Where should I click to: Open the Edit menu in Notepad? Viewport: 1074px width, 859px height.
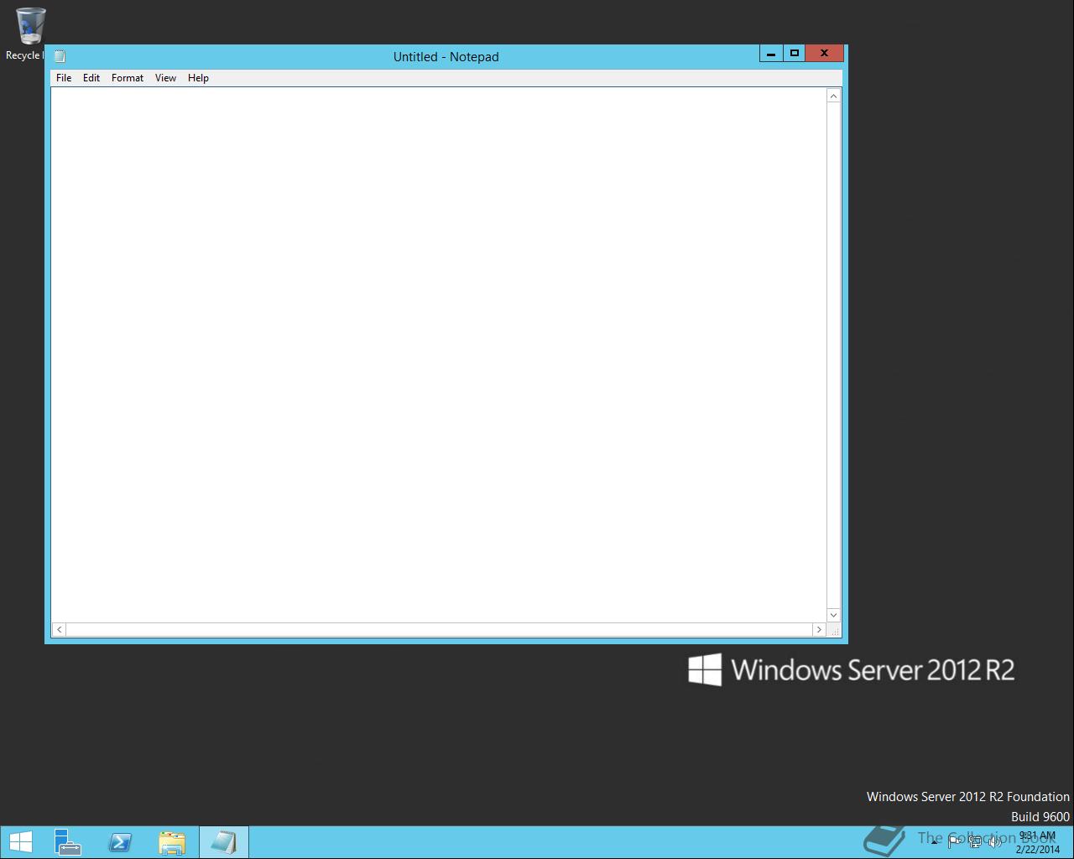click(x=91, y=78)
